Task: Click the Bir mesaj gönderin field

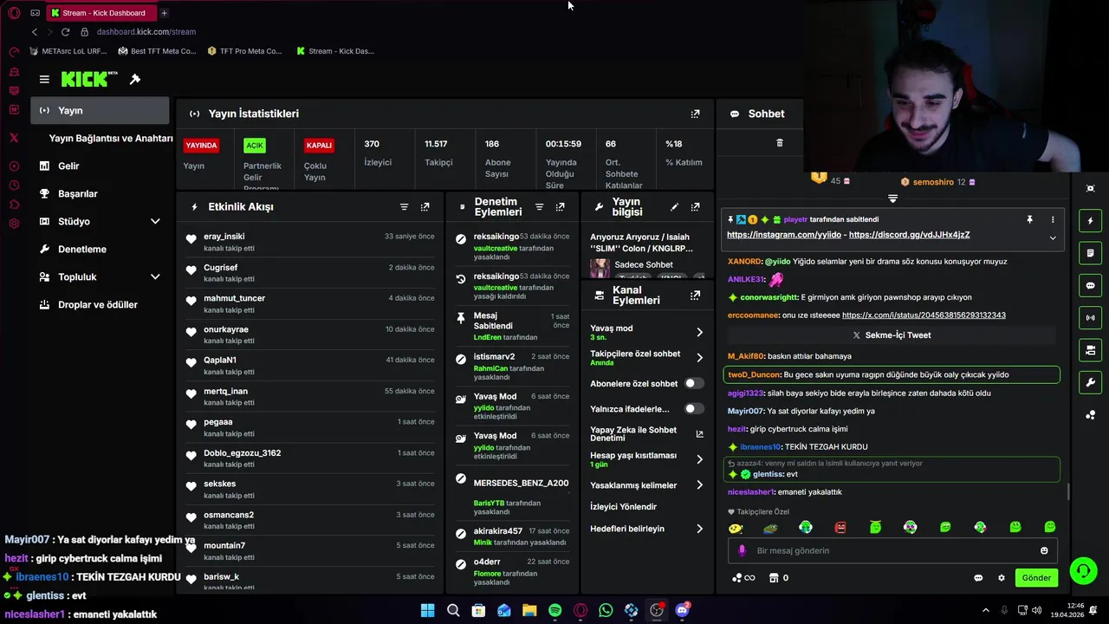Action: click(x=892, y=550)
